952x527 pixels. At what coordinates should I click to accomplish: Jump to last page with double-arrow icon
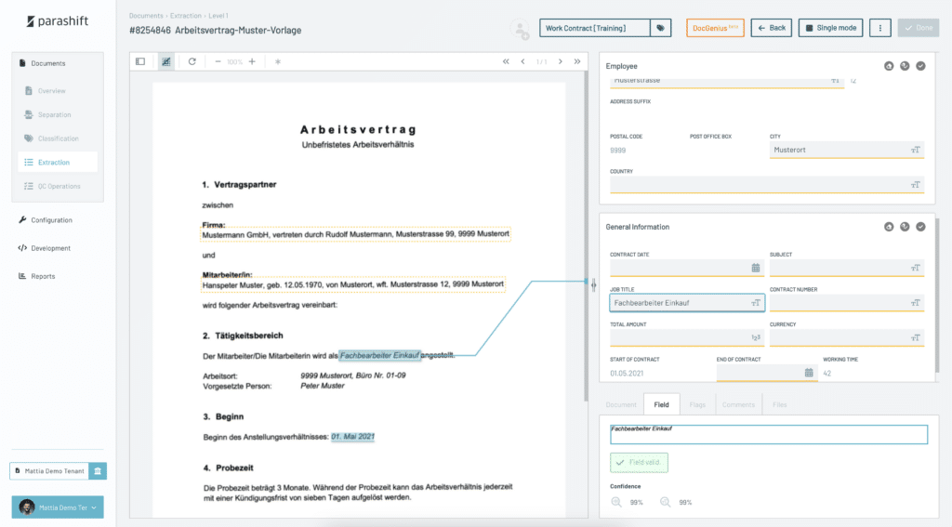click(x=576, y=61)
